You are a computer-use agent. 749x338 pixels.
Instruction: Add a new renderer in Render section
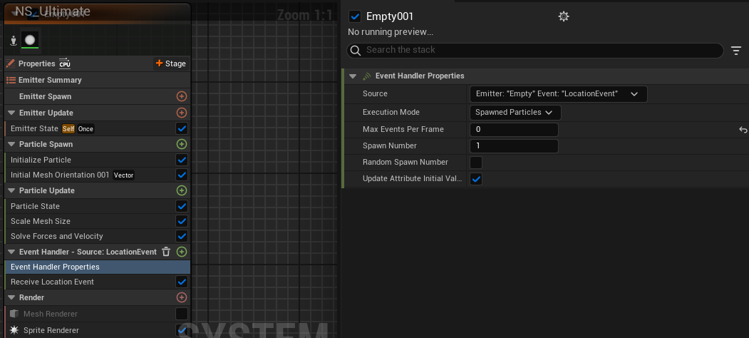pyautogui.click(x=182, y=297)
